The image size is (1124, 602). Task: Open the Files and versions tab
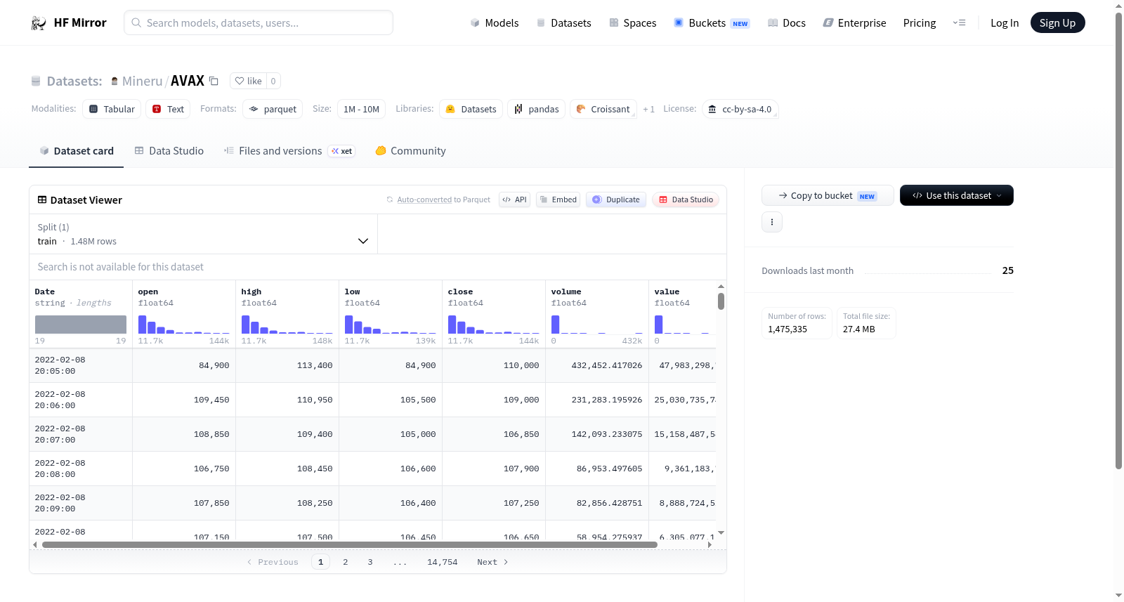pyautogui.click(x=289, y=151)
